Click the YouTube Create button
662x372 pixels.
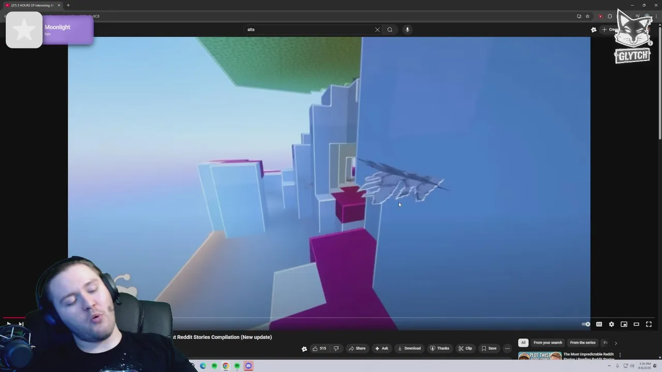coord(610,29)
